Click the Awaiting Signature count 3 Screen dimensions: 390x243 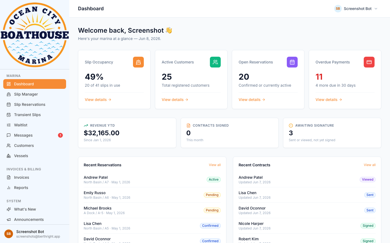pyautogui.click(x=291, y=133)
